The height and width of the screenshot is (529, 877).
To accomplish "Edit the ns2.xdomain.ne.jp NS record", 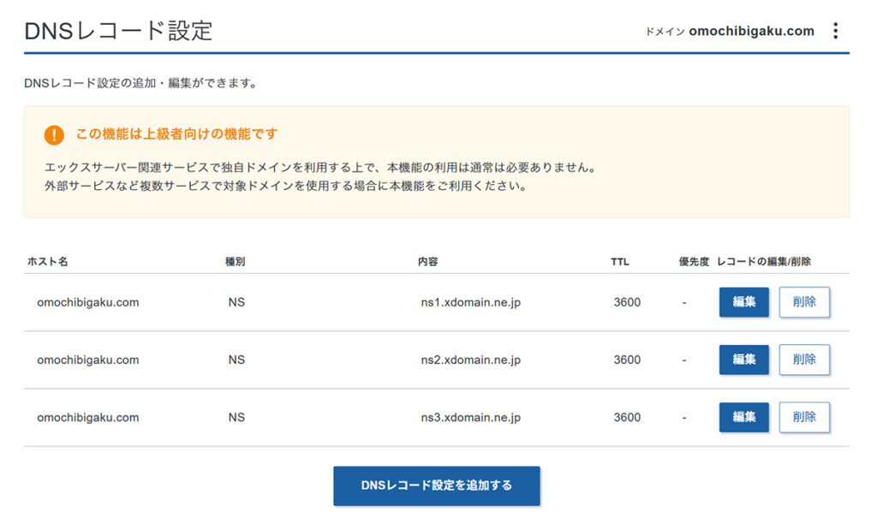I will coord(743,360).
